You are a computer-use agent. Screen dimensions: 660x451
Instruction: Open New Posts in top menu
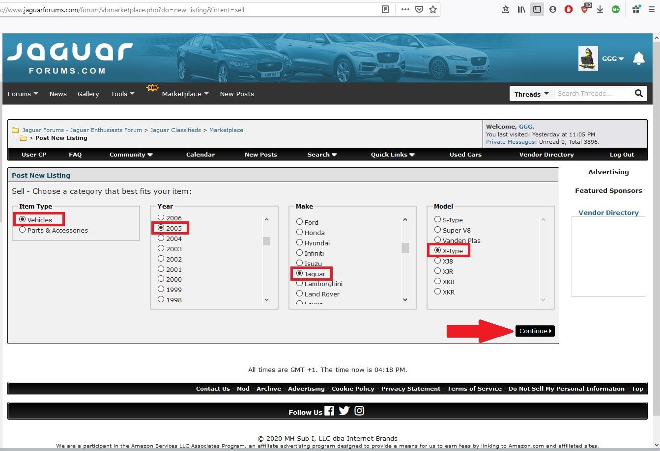(237, 94)
